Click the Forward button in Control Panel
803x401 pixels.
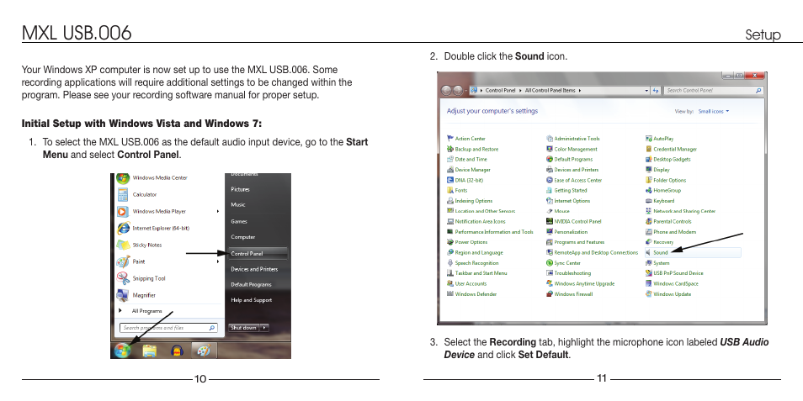coord(458,91)
